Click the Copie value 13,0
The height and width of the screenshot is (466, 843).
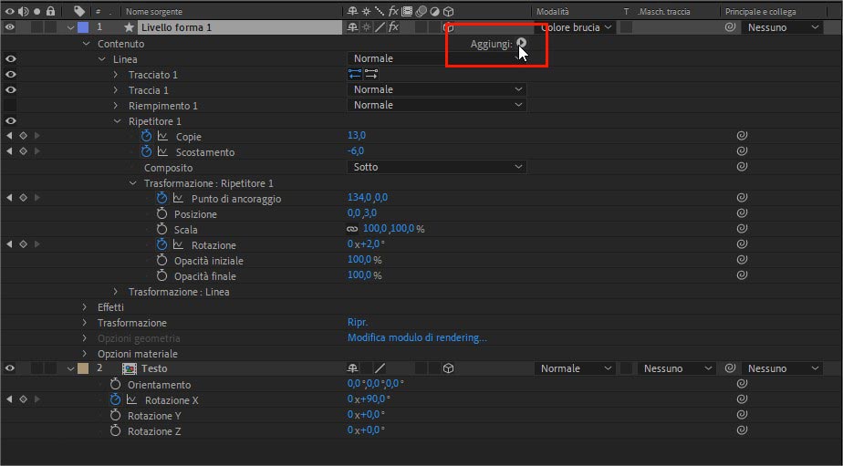tap(356, 136)
